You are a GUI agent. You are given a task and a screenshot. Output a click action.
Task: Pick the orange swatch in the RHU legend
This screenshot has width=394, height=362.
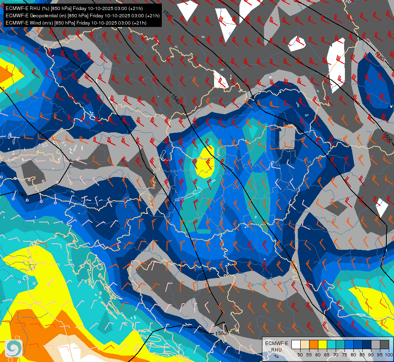(x=314, y=344)
